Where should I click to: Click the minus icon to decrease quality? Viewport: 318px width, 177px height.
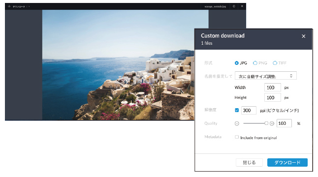tap(237, 123)
